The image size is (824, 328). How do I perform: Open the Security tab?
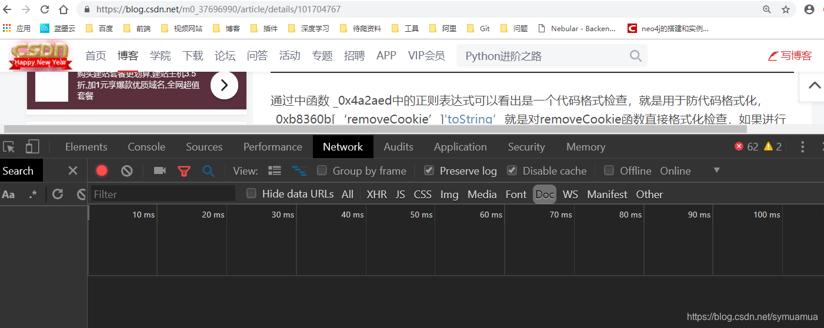click(526, 147)
